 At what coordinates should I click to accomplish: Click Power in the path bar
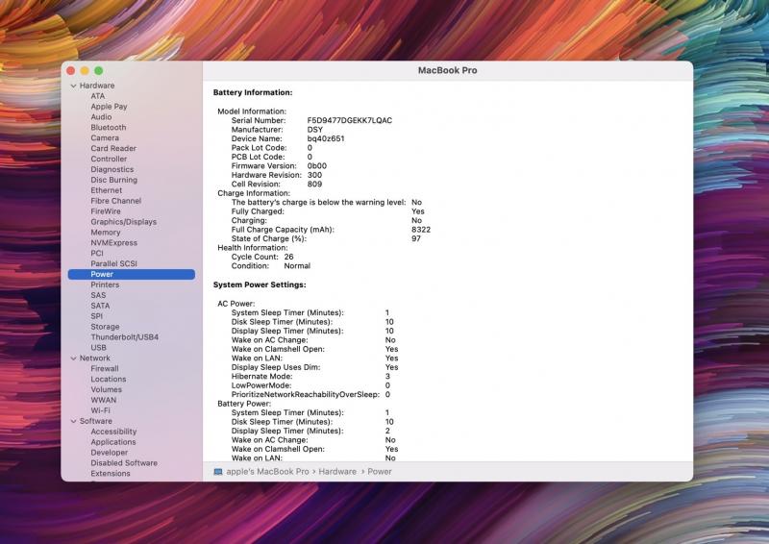[x=380, y=472]
